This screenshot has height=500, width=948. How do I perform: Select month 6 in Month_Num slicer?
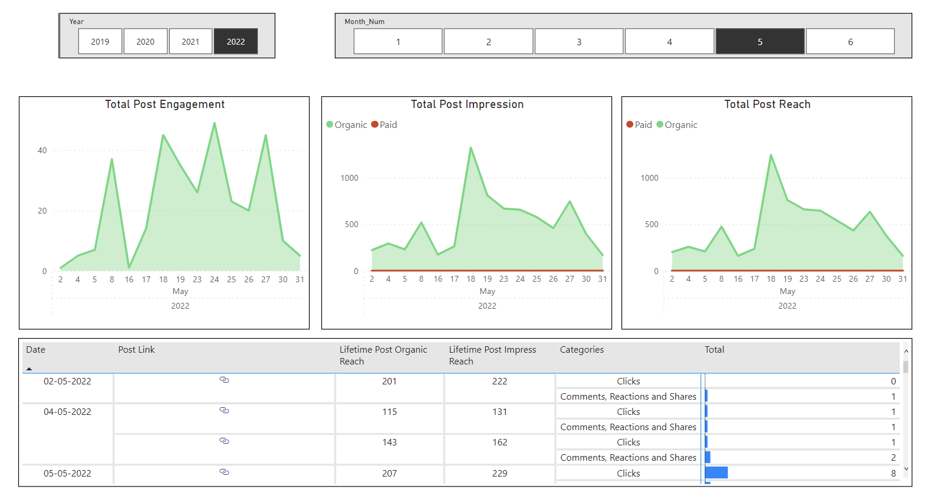(850, 42)
